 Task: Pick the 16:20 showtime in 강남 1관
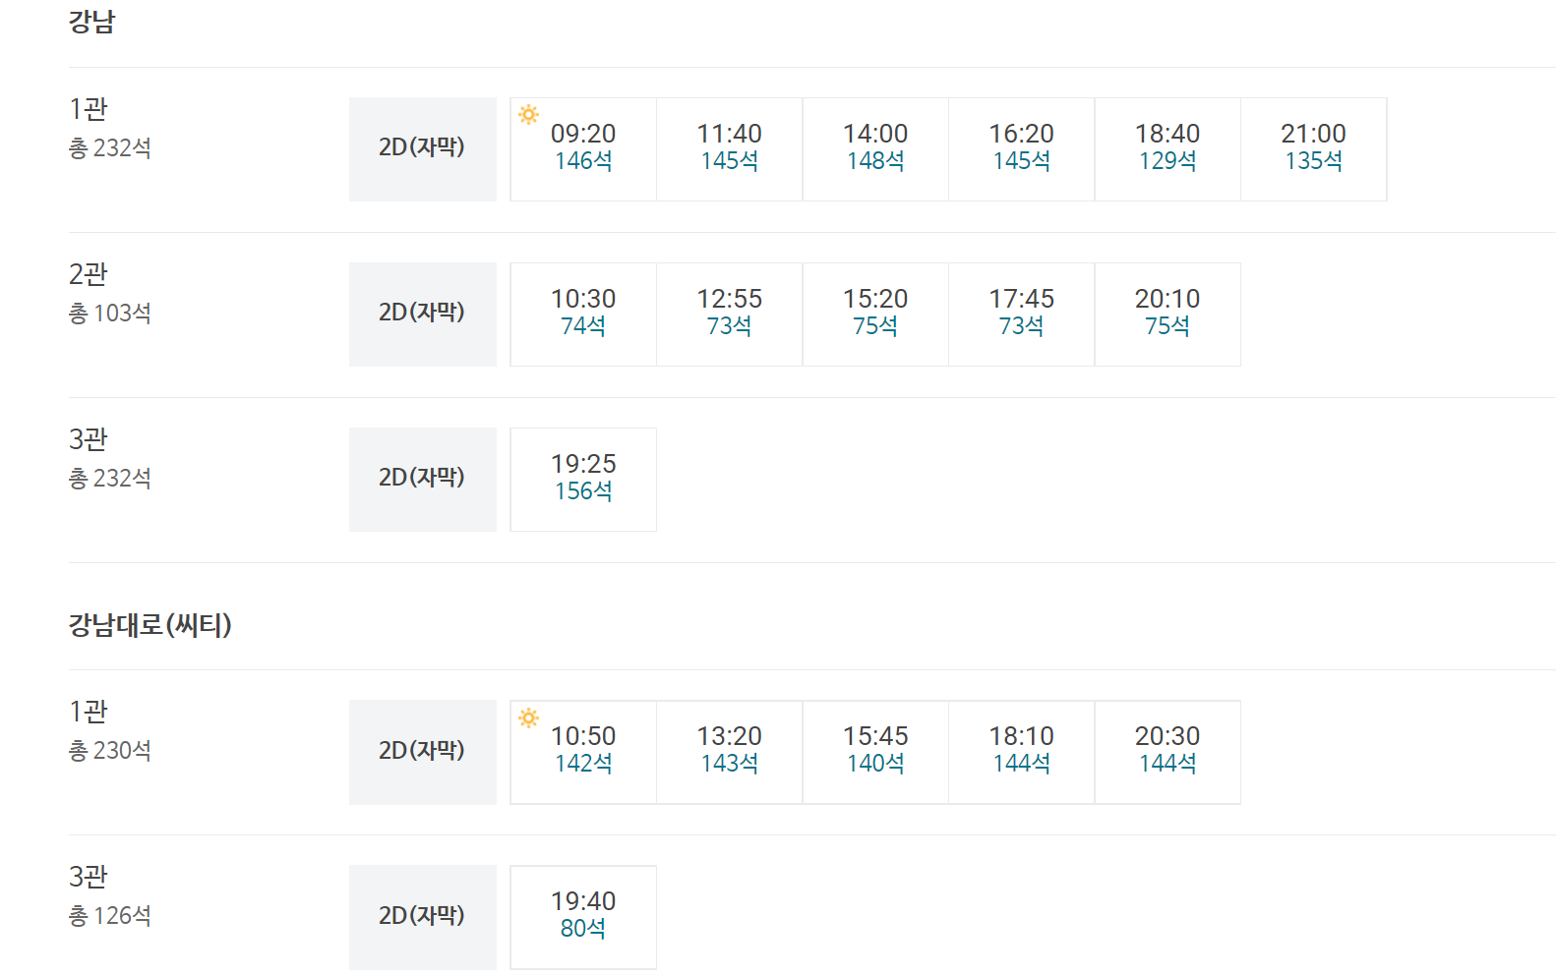1022,149
